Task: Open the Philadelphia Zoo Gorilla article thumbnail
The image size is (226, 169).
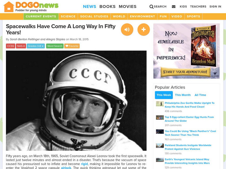Action: point(160,104)
